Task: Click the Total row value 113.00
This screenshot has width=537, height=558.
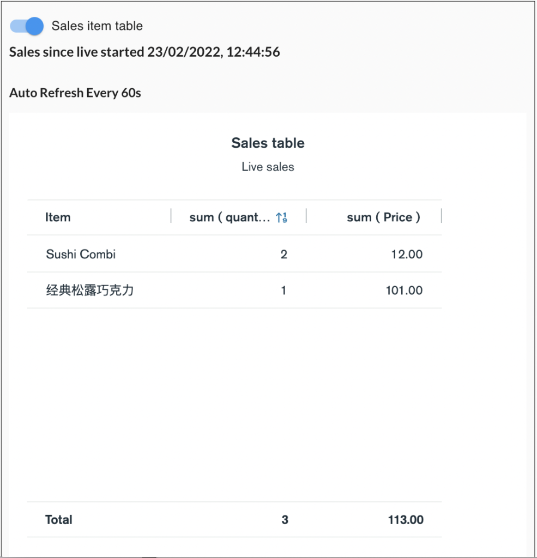Action: [x=406, y=519]
